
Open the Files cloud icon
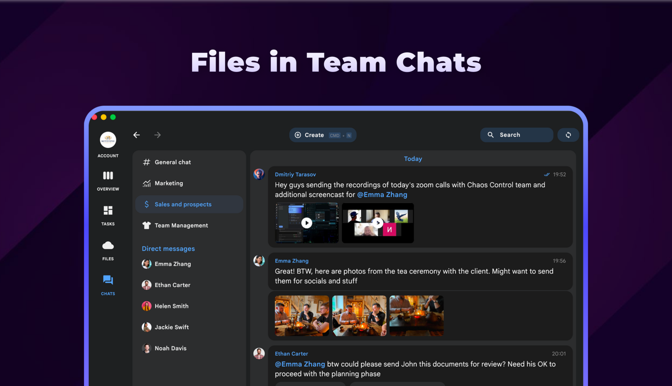click(108, 245)
